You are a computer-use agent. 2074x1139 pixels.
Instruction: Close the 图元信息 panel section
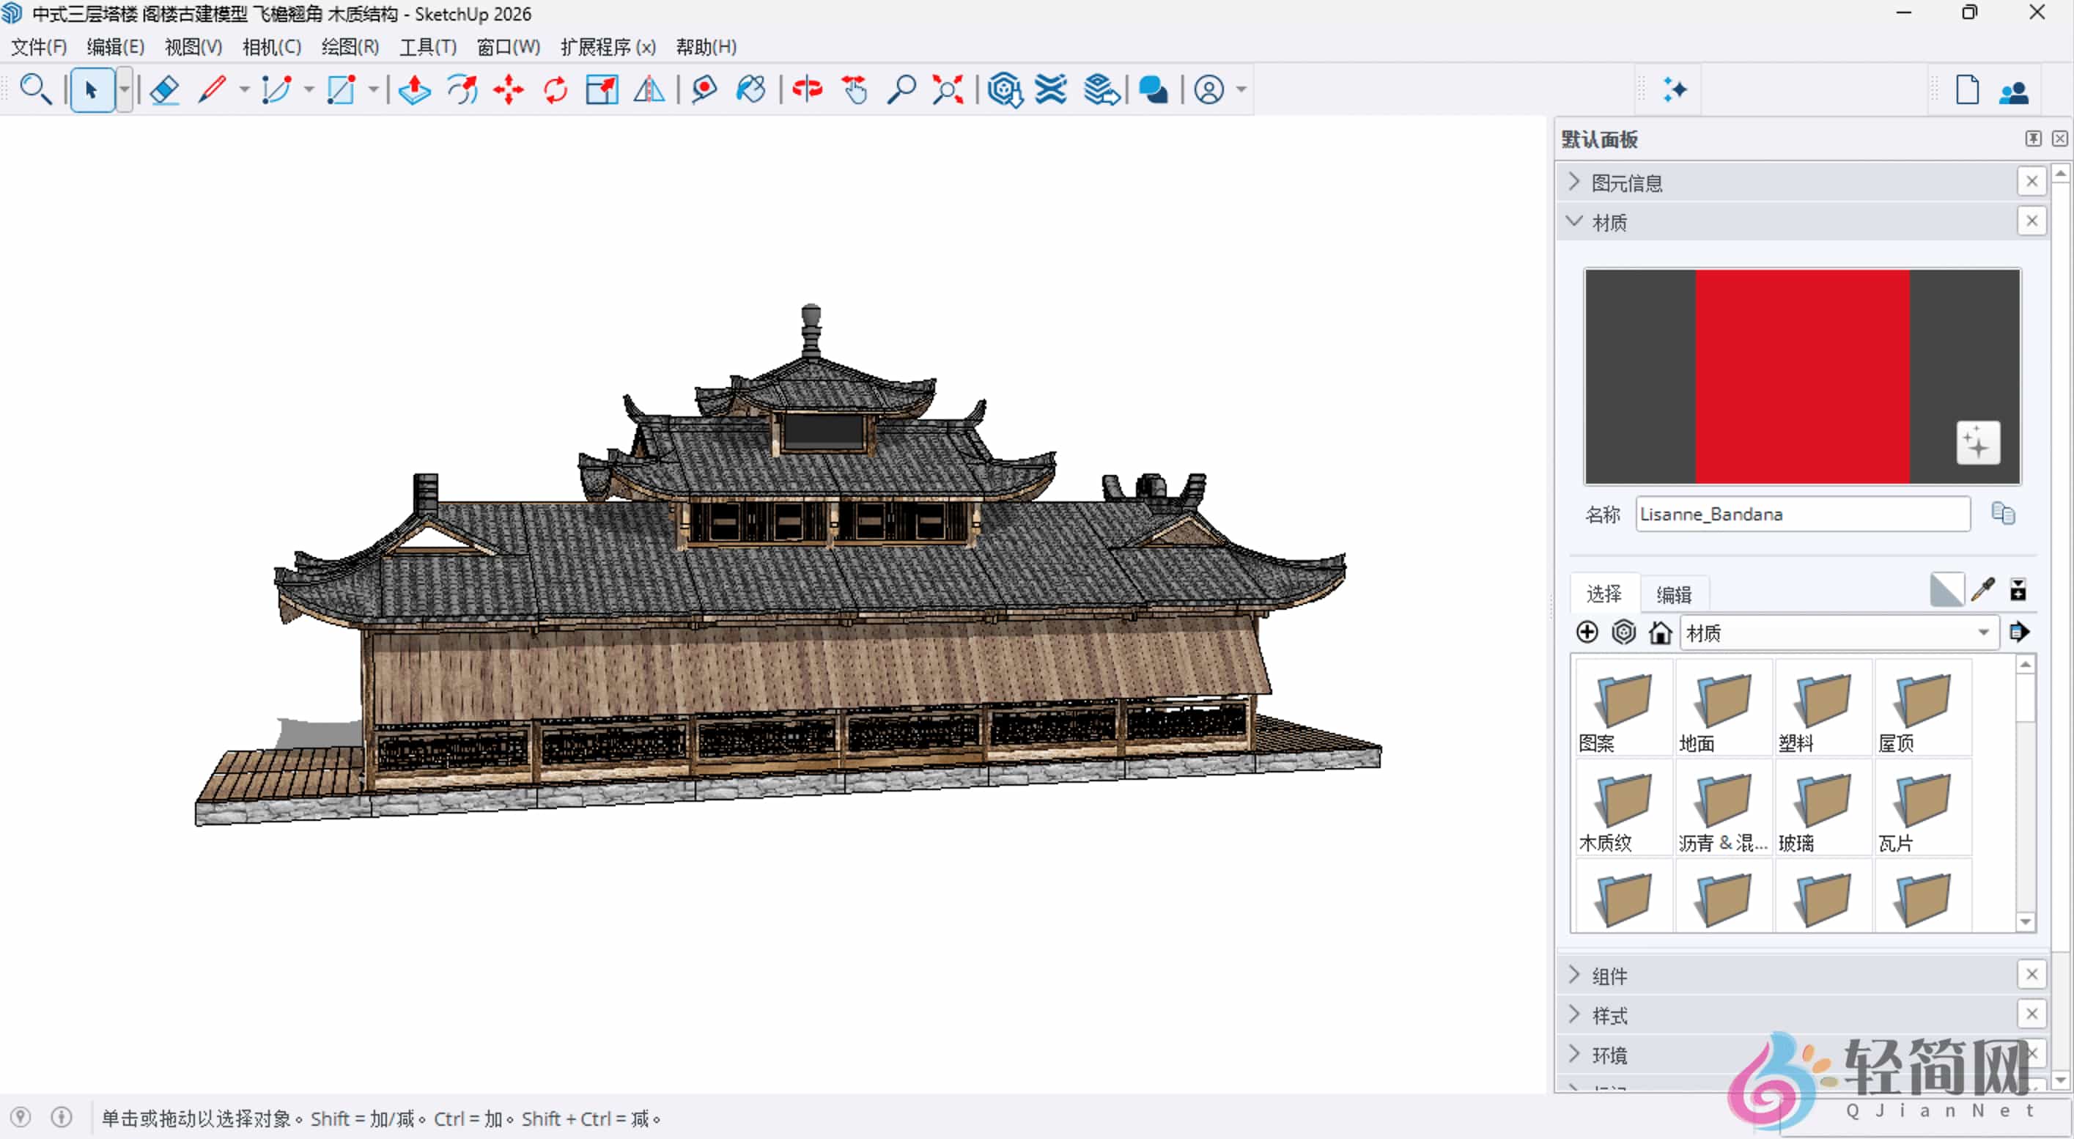coord(2031,181)
